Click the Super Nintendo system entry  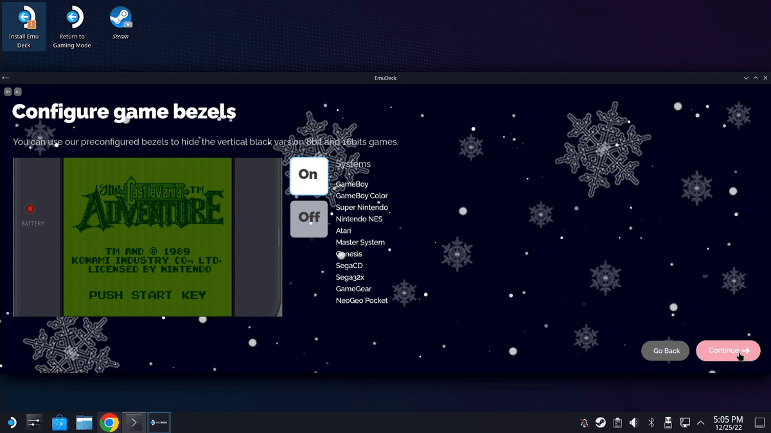click(x=362, y=207)
